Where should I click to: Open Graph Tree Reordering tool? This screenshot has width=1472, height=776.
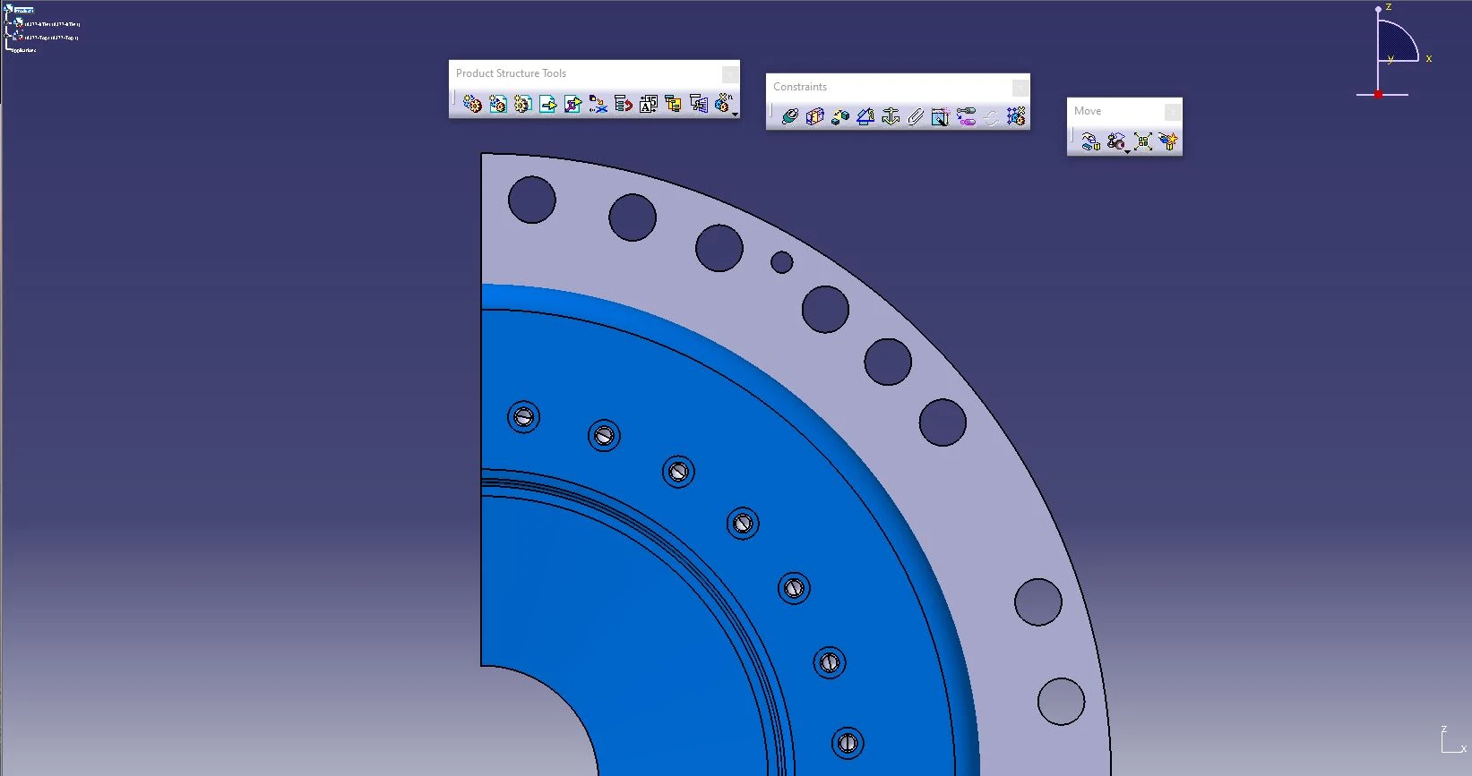click(x=624, y=105)
